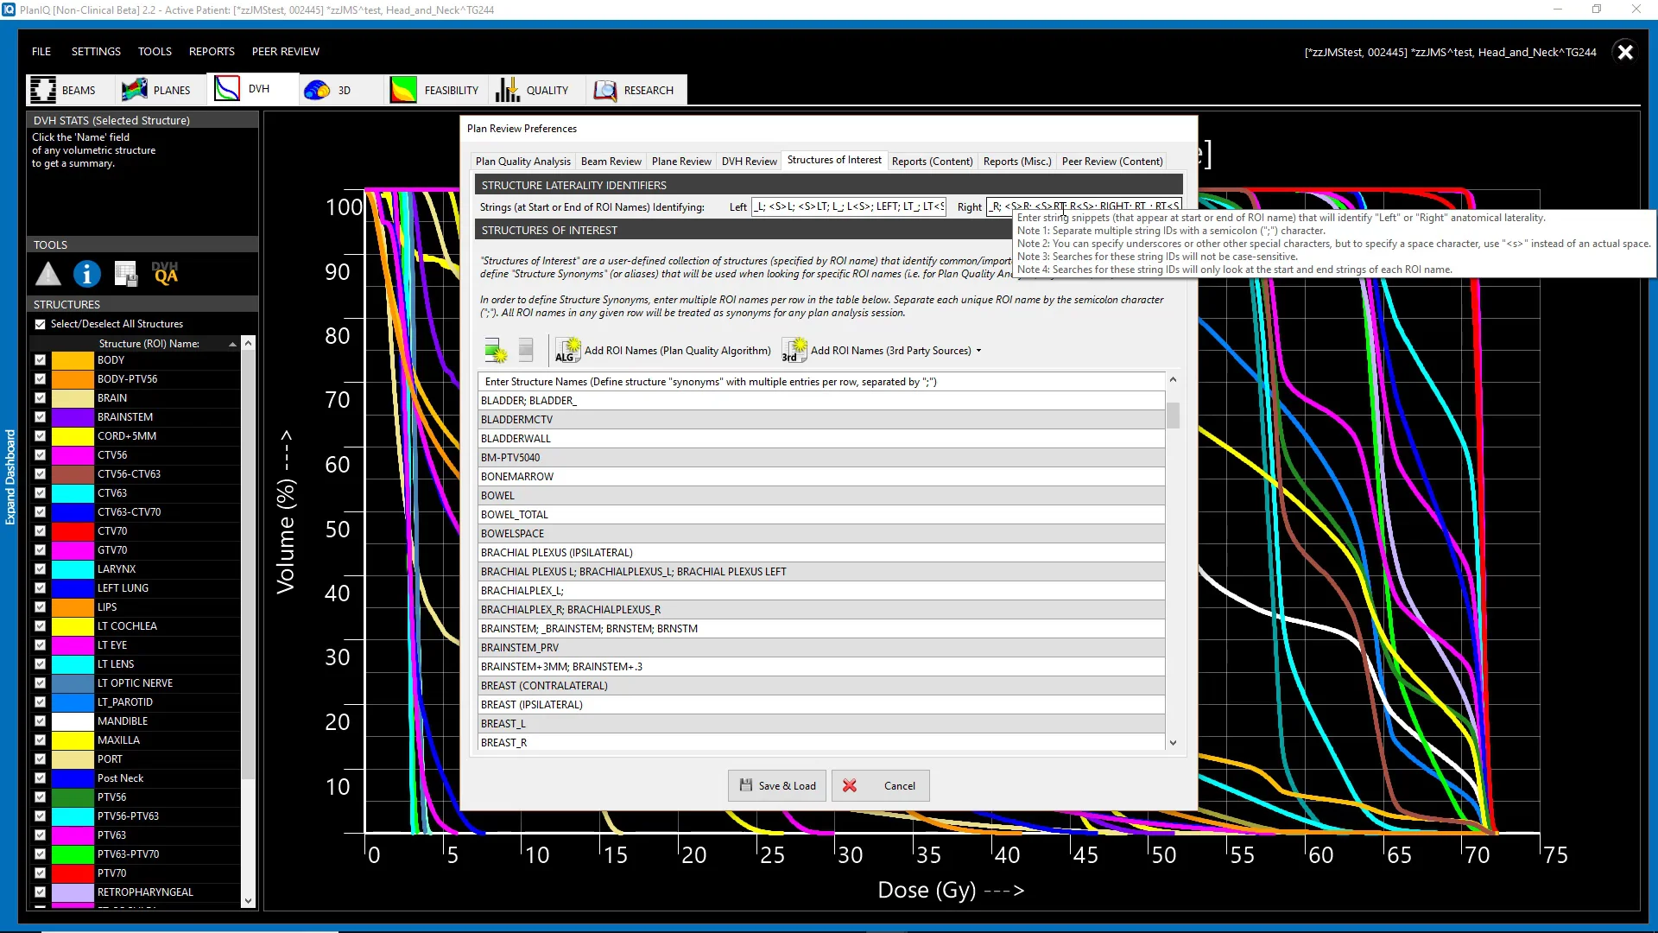1658x933 pixels.
Task: Toggle Select/Deselect All Structures checkbox
Action: pyautogui.click(x=40, y=324)
